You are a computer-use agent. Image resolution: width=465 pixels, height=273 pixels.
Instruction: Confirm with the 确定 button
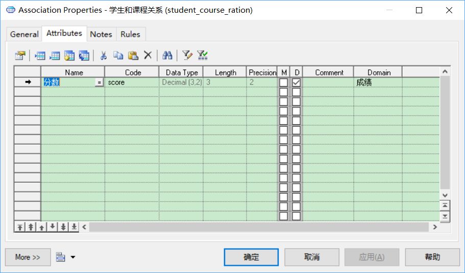[251, 257]
